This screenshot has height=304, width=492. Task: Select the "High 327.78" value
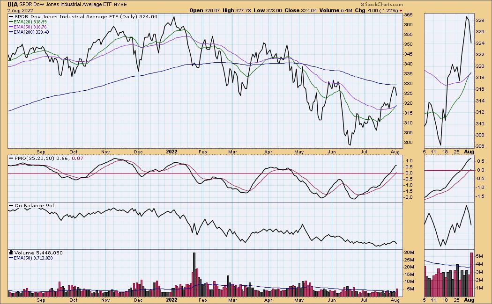pos(237,10)
